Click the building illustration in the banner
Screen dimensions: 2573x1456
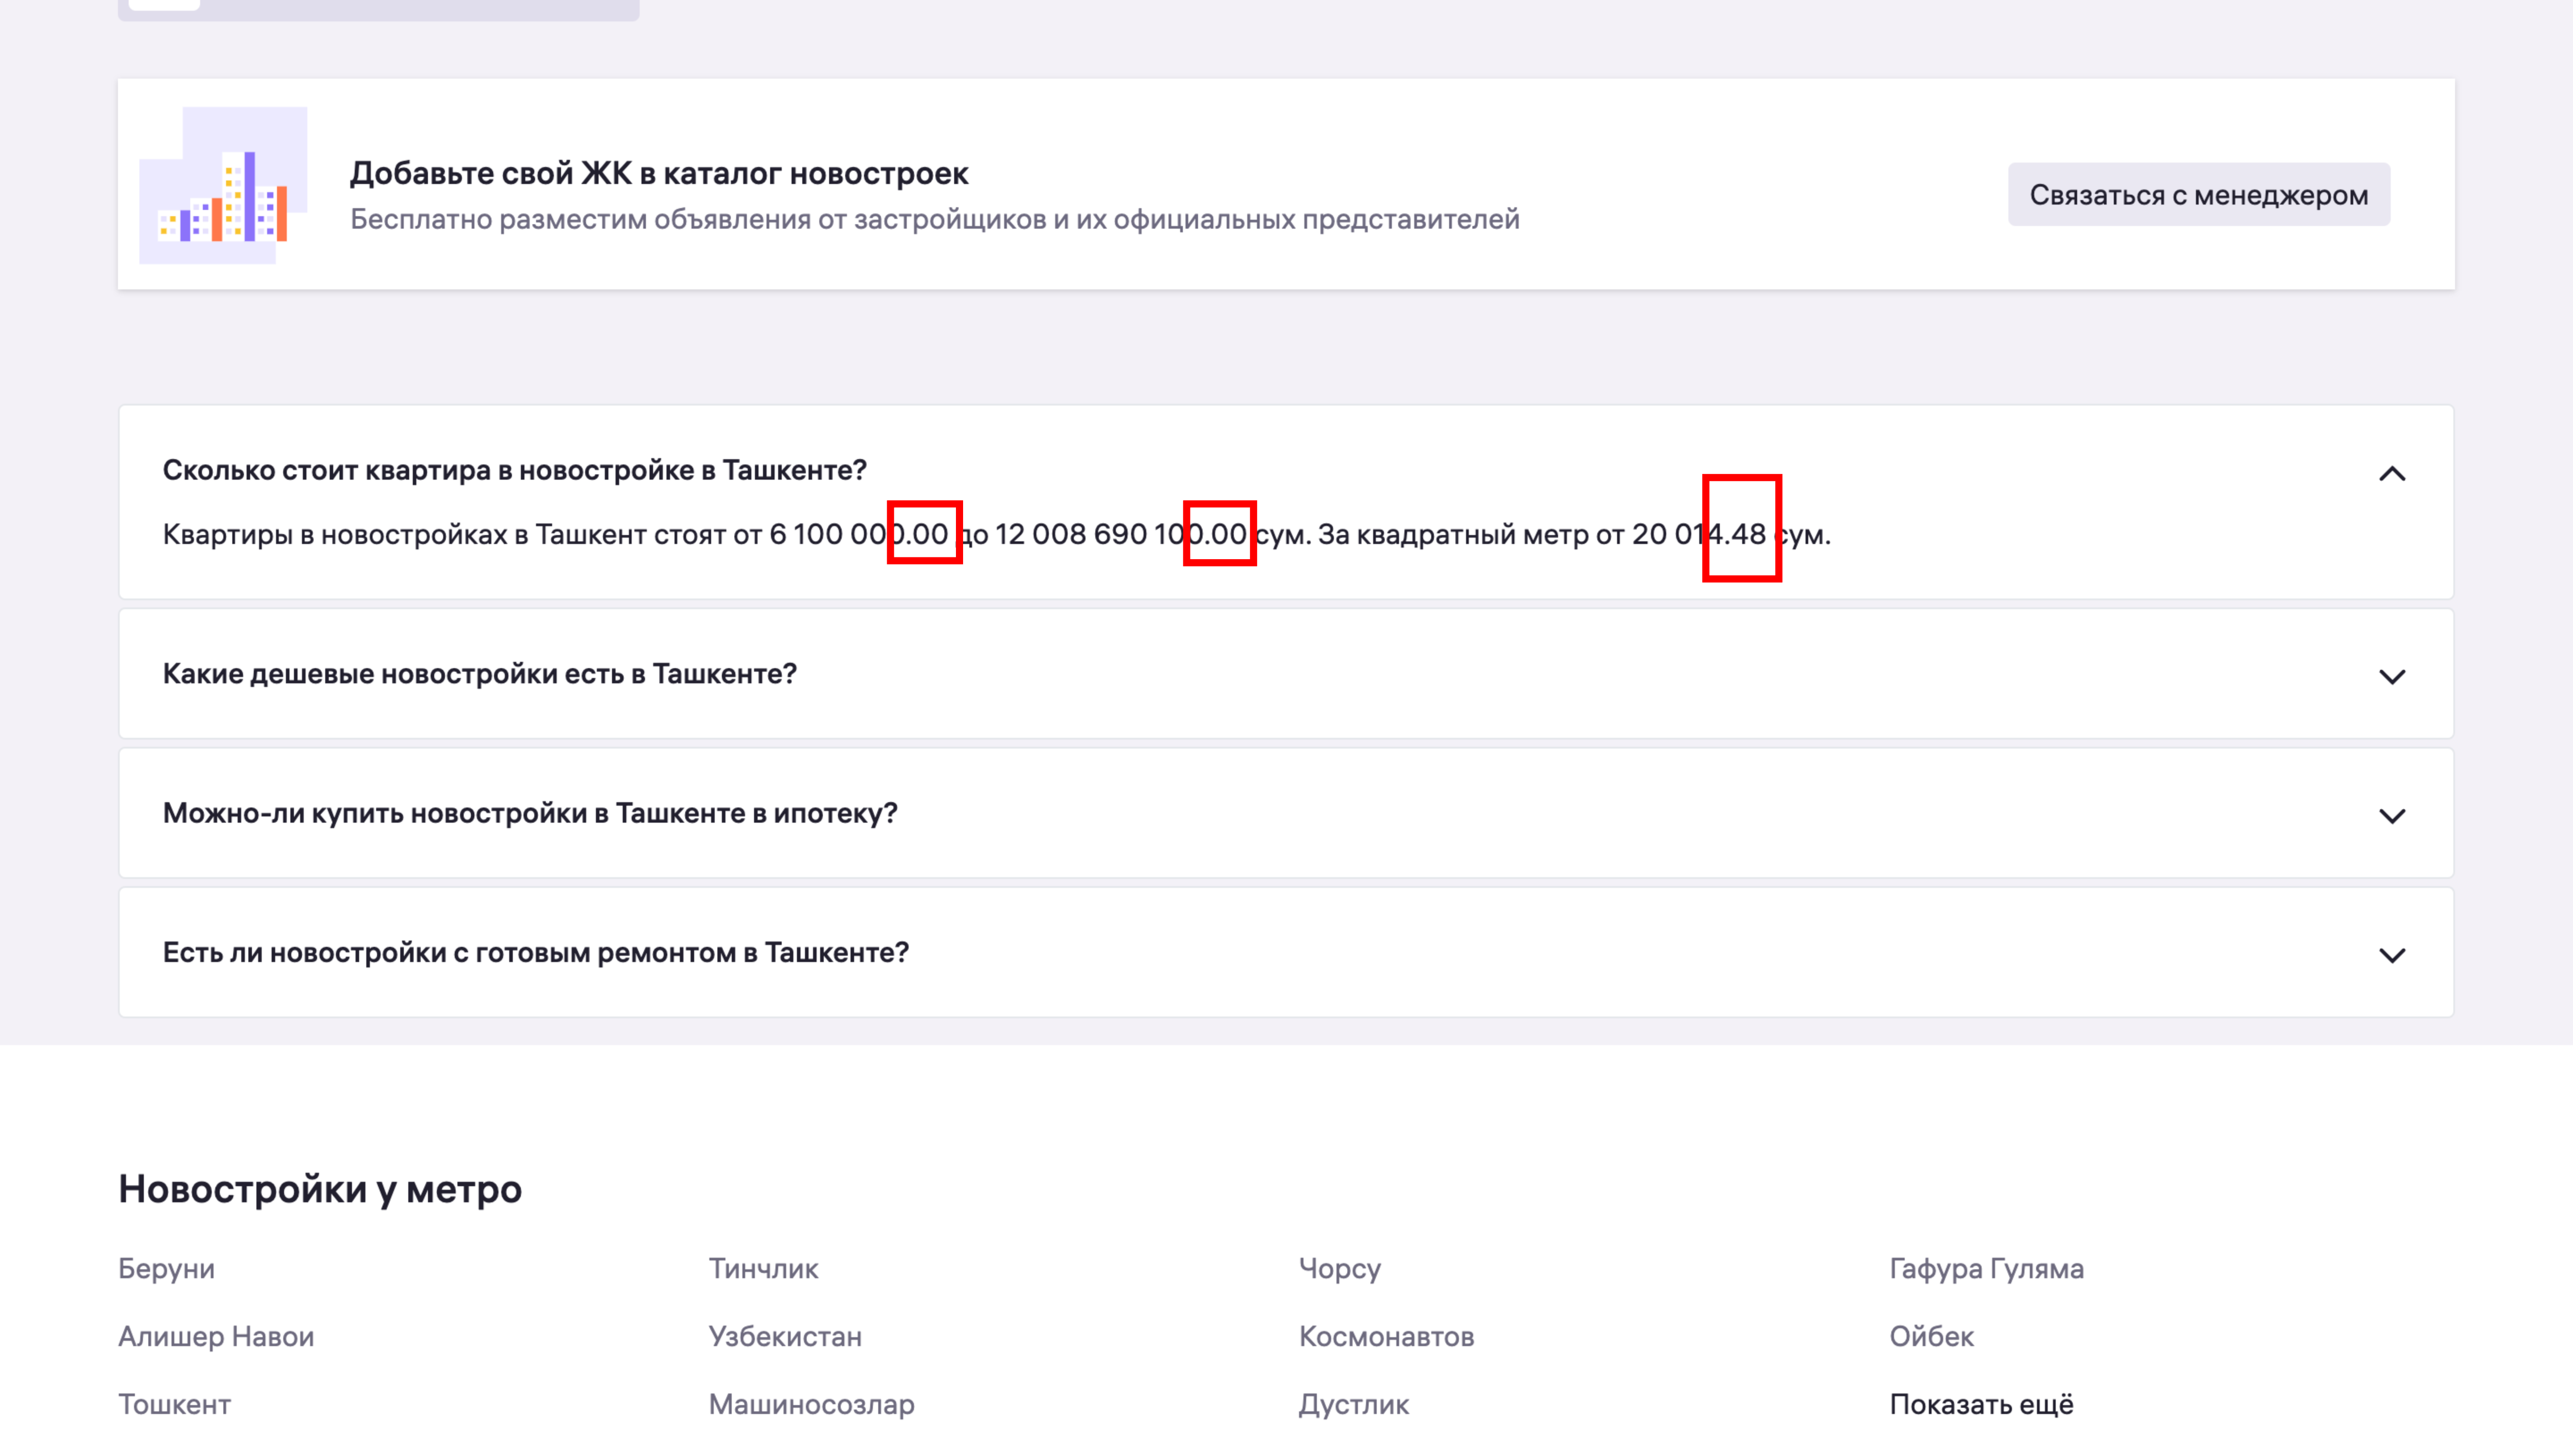223,185
